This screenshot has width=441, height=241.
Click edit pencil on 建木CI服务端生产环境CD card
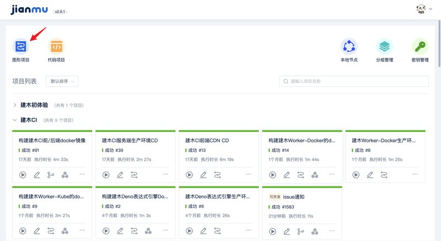tap(120, 175)
